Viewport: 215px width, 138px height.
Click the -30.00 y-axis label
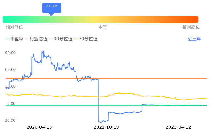click(x=10, y=121)
